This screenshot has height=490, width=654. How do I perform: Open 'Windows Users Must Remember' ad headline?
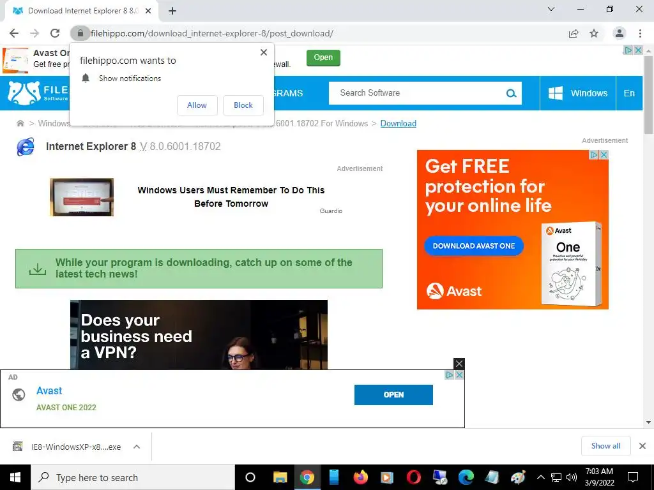[x=231, y=197]
